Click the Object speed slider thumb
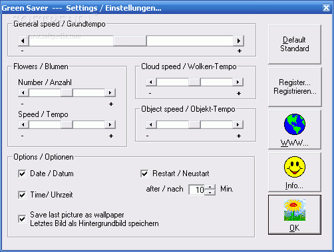This screenshot has width=334, height=252. click(x=194, y=124)
